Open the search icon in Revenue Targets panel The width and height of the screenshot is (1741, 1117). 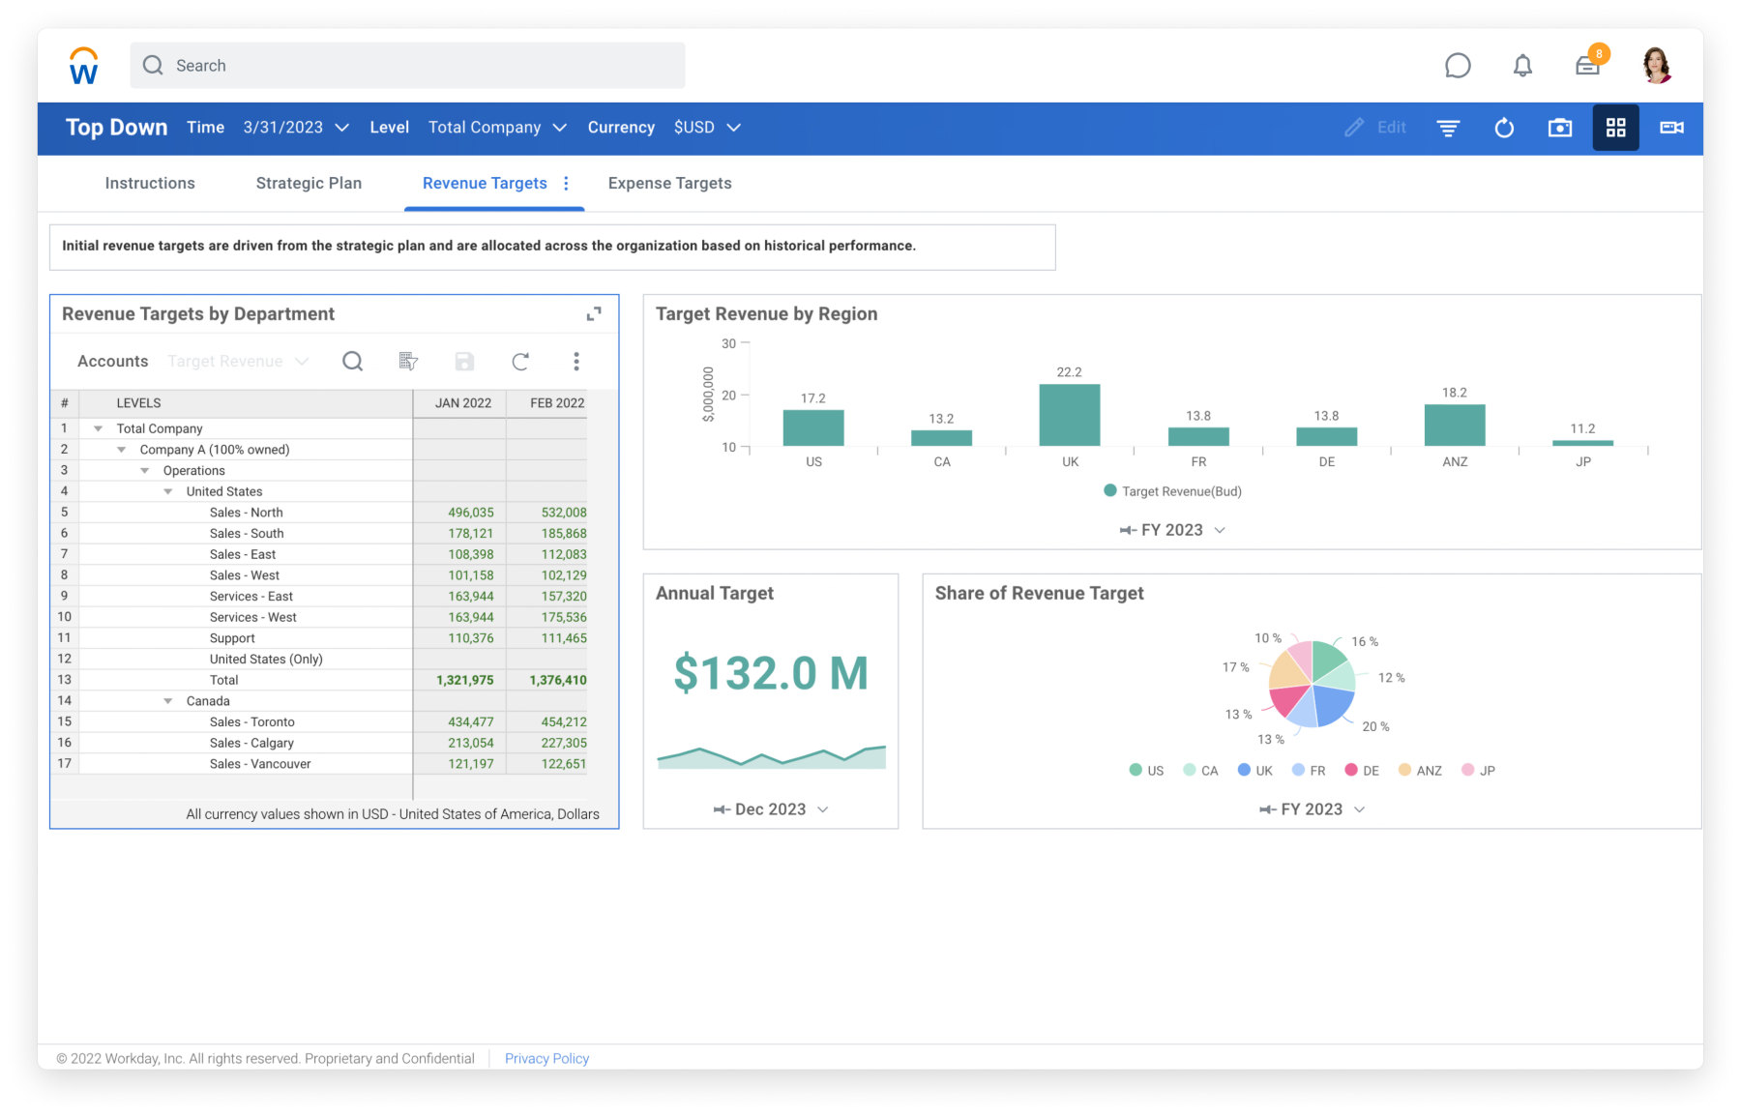[352, 361]
